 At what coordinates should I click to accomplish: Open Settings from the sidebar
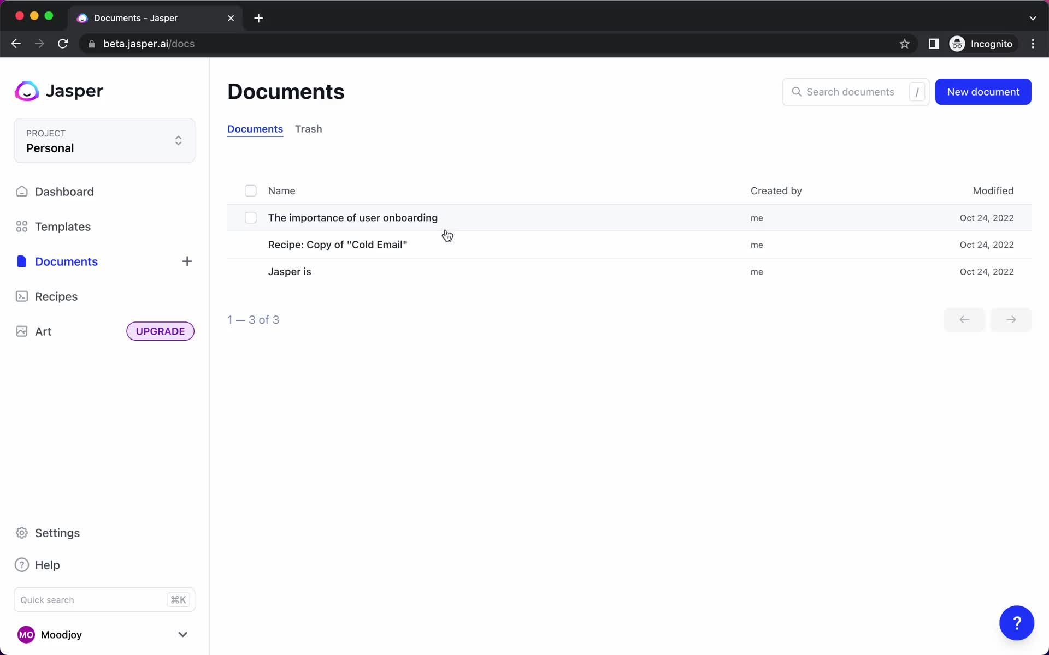point(57,533)
